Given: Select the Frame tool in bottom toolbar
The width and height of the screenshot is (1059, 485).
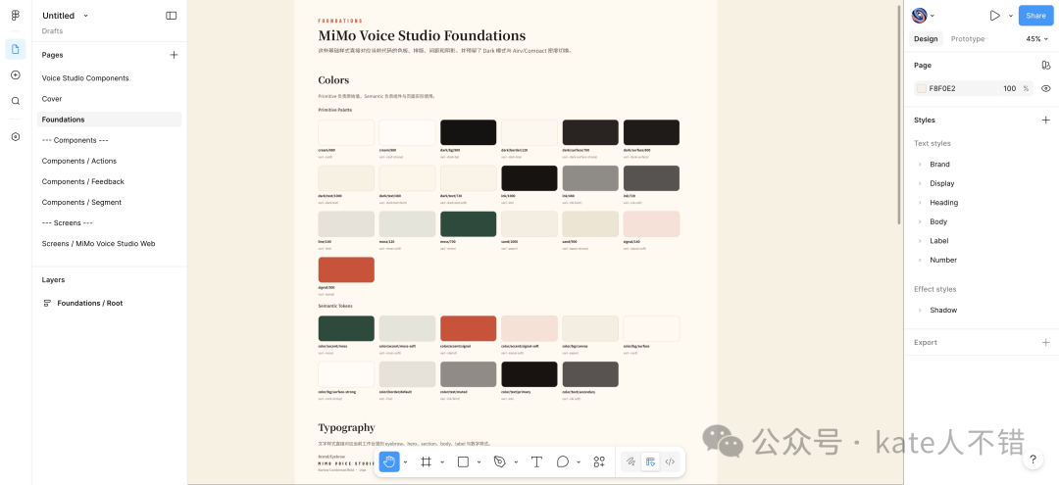Looking at the screenshot, I should pyautogui.click(x=427, y=461).
